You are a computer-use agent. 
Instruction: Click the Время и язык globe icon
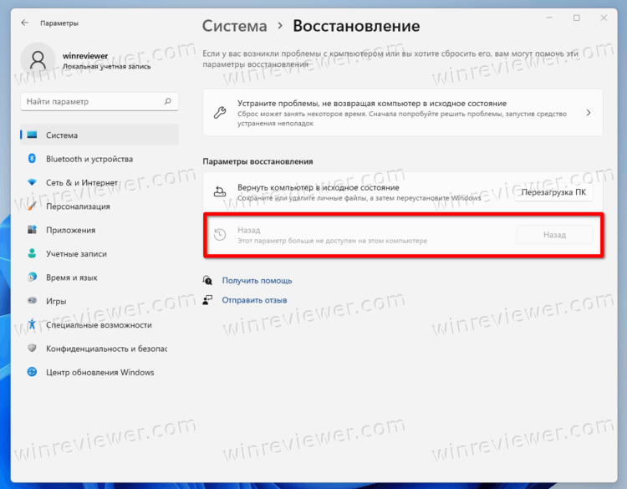[x=33, y=278]
